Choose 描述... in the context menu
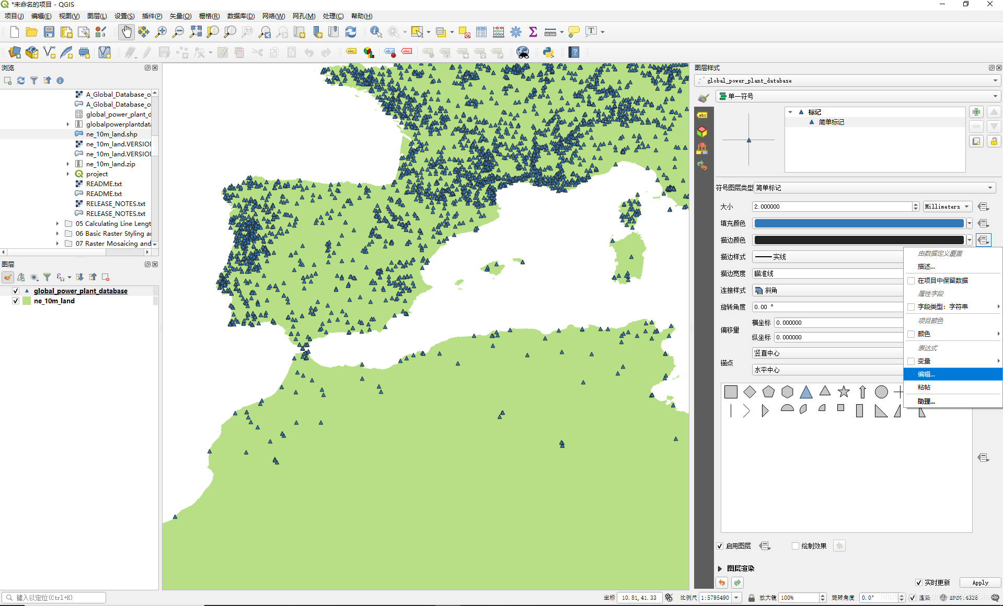Image resolution: width=1003 pixels, height=606 pixels. click(x=953, y=267)
